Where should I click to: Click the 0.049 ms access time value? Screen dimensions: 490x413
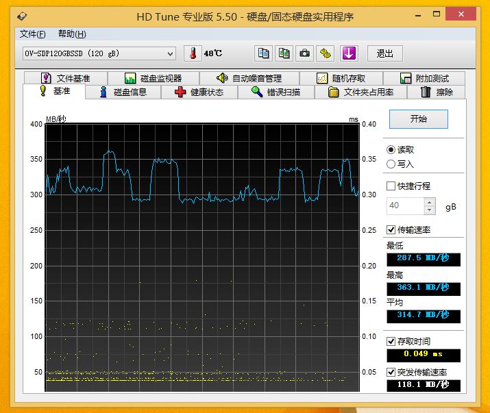pos(424,355)
